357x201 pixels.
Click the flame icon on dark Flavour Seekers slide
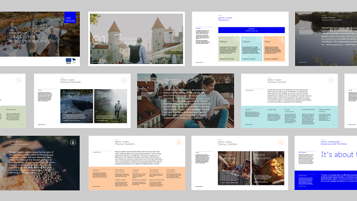tap(73, 143)
